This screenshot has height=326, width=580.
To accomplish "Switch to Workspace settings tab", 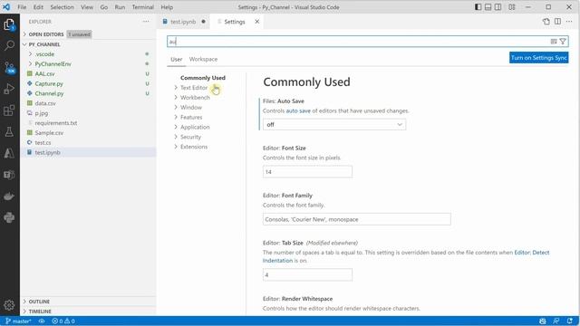I will (x=203, y=59).
